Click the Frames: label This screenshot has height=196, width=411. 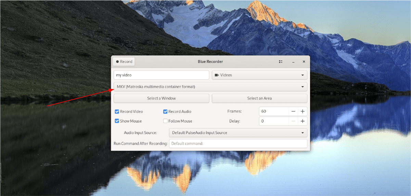click(x=234, y=112)
